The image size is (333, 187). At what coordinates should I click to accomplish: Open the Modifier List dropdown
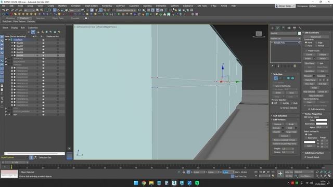[x=286, y=38]
